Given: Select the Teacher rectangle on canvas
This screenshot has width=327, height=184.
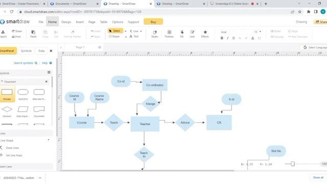Looking at the screenshot, I should 145,124.
